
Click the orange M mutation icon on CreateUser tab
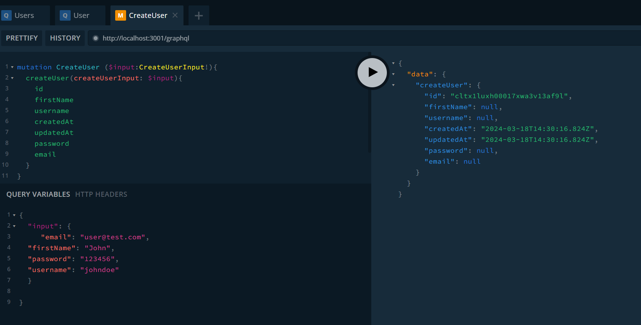pyautogui.click(x=121, y=16)
